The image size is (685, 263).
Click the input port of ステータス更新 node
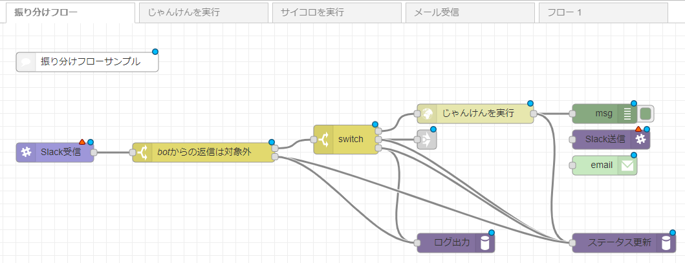click(x=572, y=243)
